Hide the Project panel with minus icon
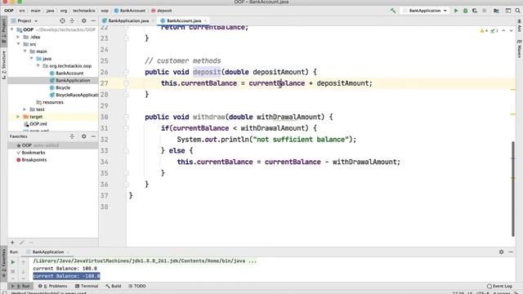The image size is (523, 294). click(x=93, y=20)
